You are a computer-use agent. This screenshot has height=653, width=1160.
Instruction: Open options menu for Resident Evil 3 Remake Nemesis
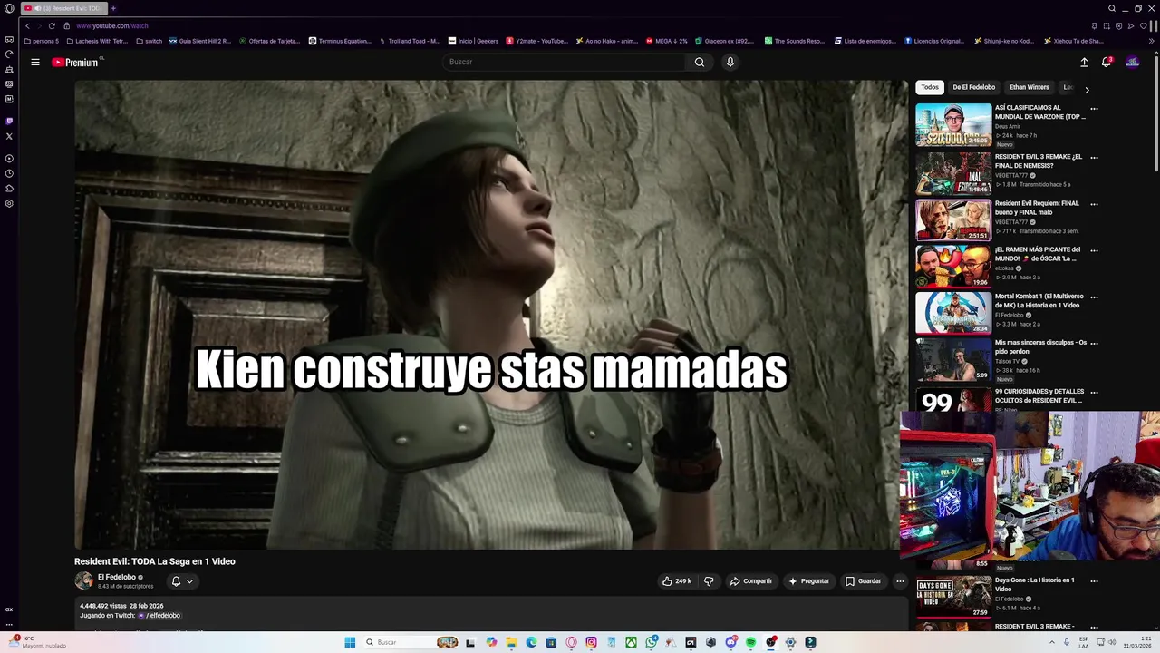click(1094, 158)
